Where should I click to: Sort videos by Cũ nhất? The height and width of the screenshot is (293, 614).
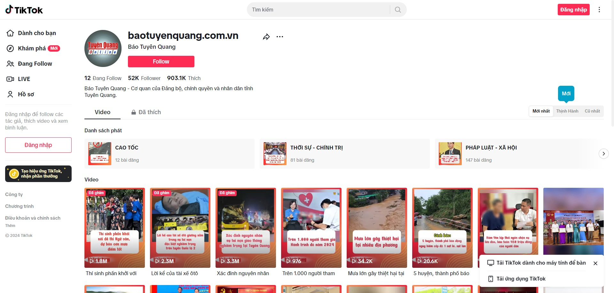point(592,111)
